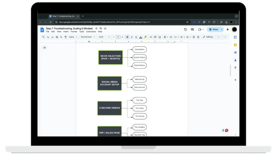Open the Extensions menu
Image resolution: width=277 pixels, height=155 pixels.
tap(91, 32)
